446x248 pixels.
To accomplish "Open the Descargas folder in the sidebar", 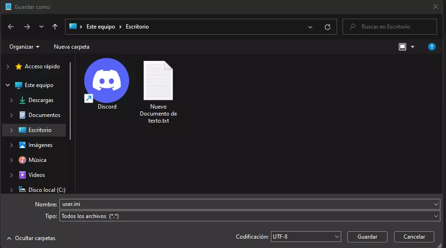I will point(41,100).
